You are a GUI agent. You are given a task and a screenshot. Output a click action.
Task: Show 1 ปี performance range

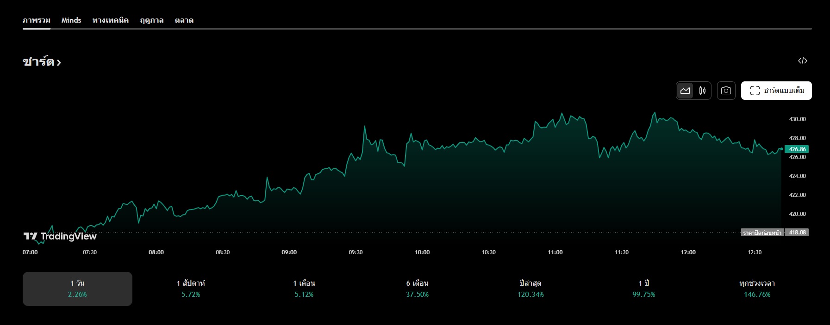click(x=643, y=288)
